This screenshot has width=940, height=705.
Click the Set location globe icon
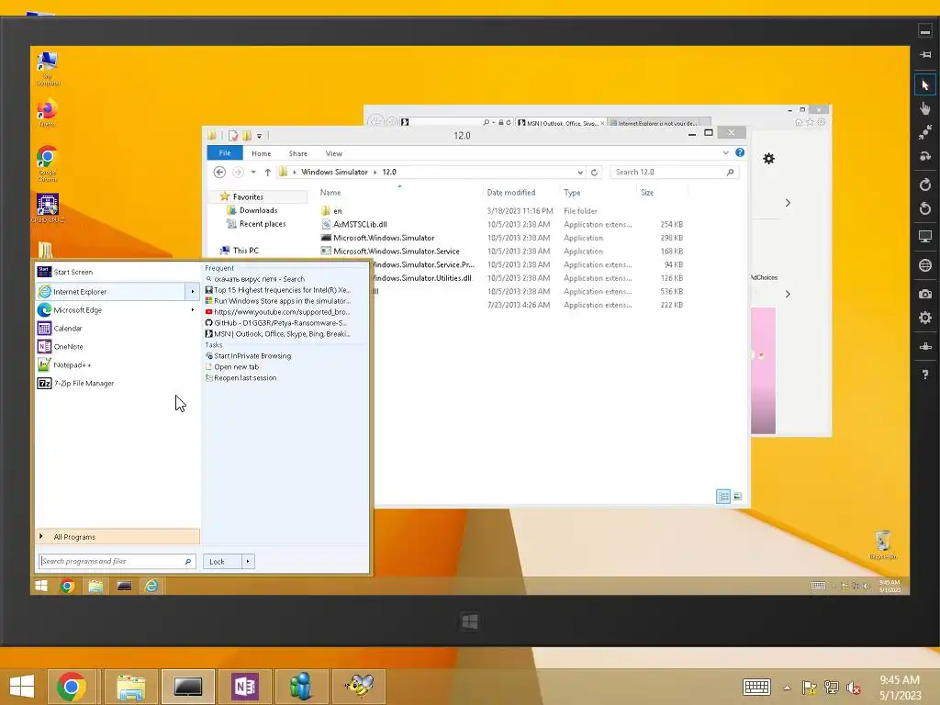(925, 265)
